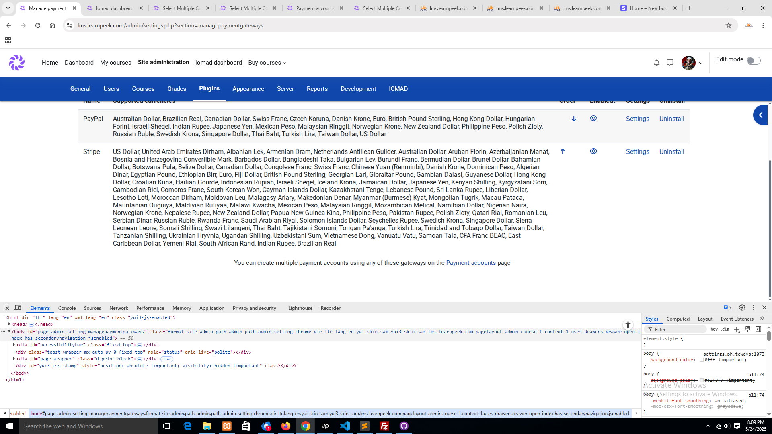Open PayPal gateway Settings
Viewport: 772px width, 434px height.
pos(638,119)
